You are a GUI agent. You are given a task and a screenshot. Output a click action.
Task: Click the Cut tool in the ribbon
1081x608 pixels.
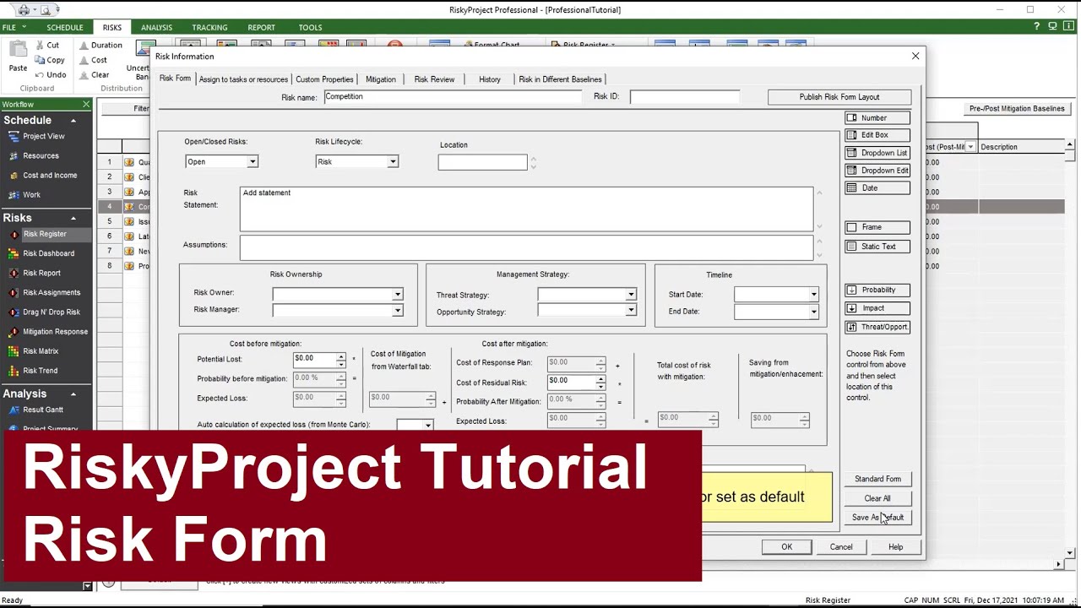tap(47, 45)
